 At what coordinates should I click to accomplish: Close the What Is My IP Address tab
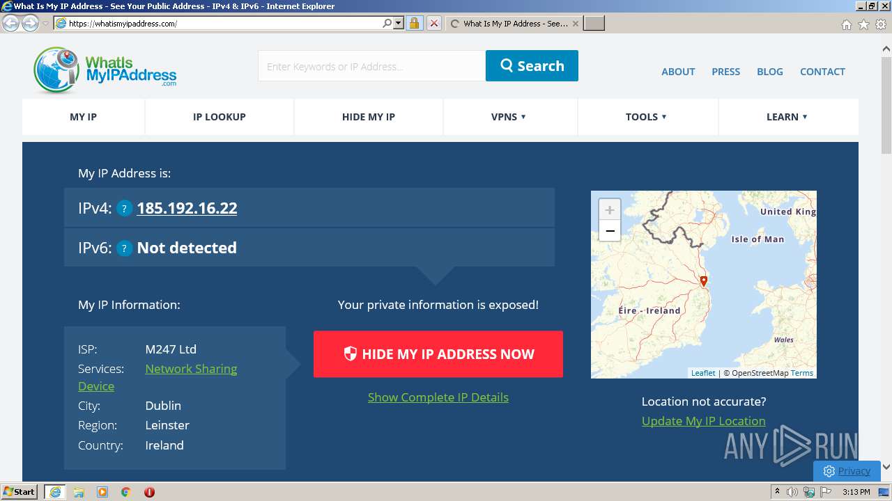pos(576,23)
